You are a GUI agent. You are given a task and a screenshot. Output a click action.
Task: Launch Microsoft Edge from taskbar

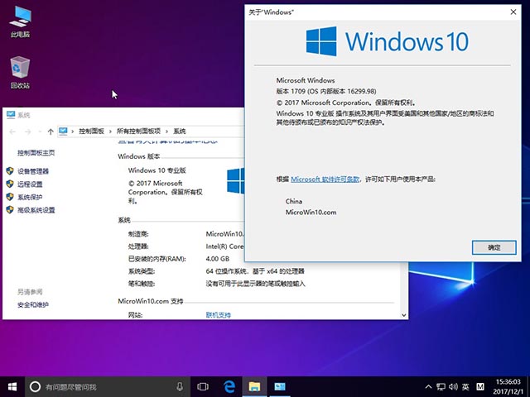point(229,386)
